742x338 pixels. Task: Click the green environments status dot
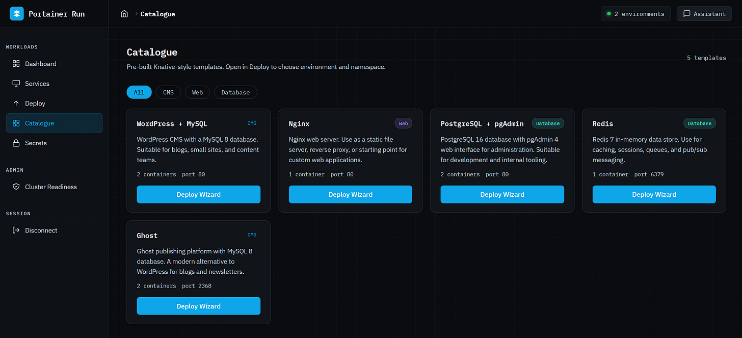pos(608,14)
